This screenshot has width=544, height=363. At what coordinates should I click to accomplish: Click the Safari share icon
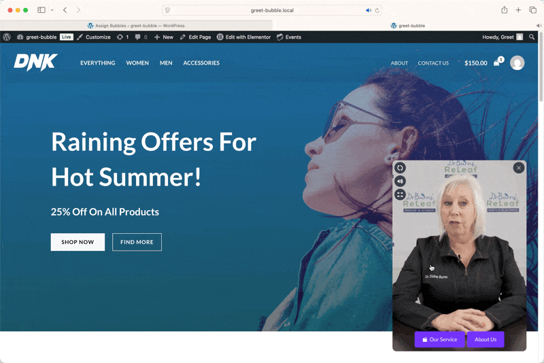coord(504,10)
